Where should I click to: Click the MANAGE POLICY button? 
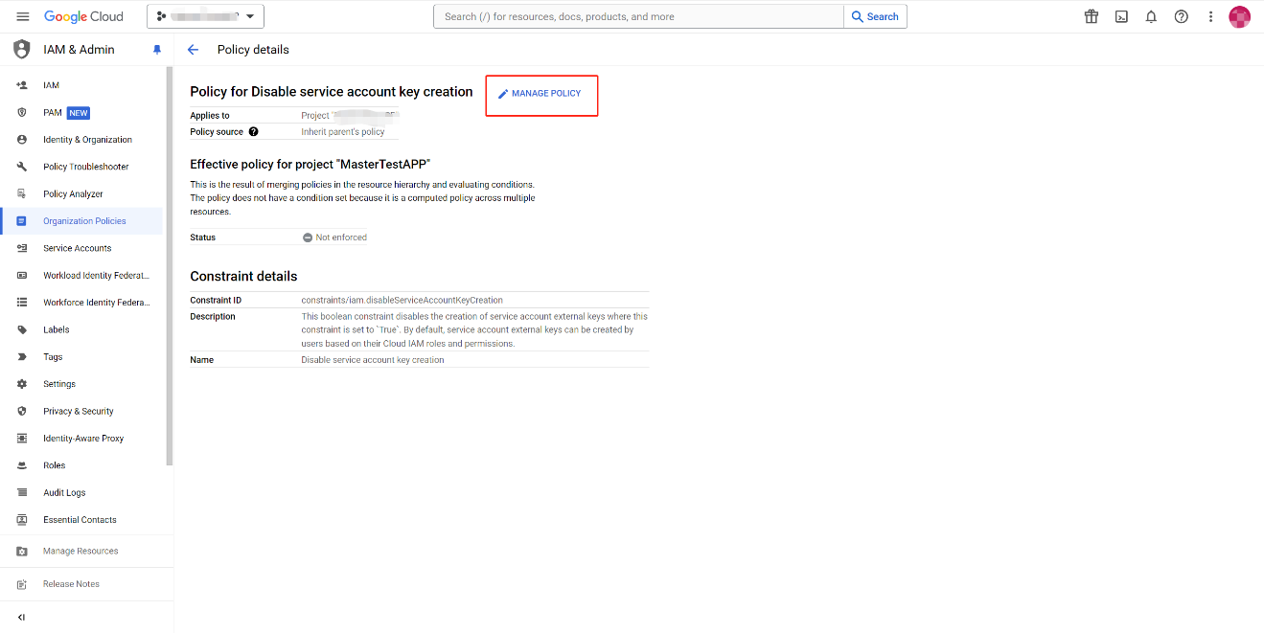tap(541, 95)
